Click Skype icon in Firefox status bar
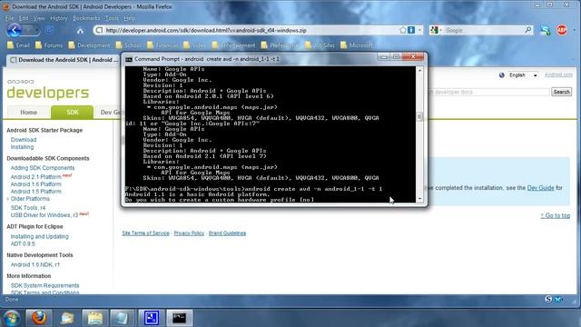 point(548,299)
